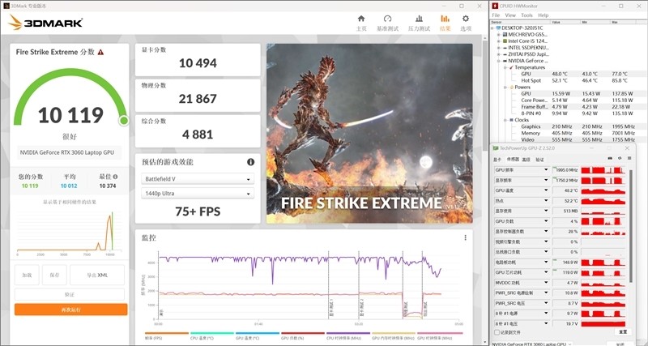
Task: Open the Battlefield V game dropdown
Action: [x=198, y=178]
